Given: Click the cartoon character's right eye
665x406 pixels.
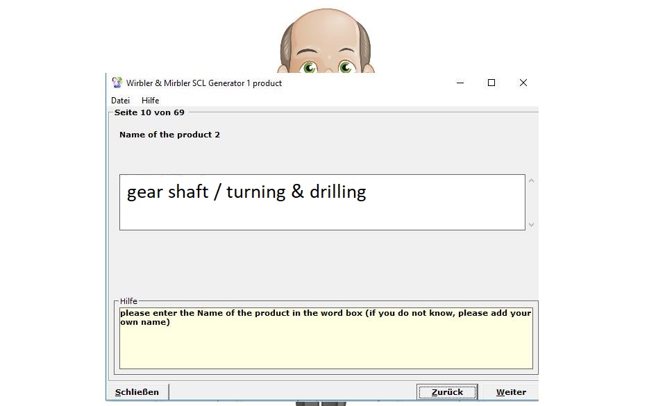Looking at the screenshot, I should (346, 67).
